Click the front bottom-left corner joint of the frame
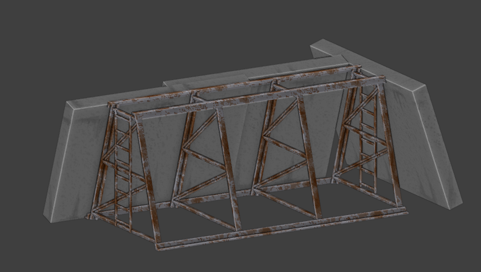 (x=159, y=246)
